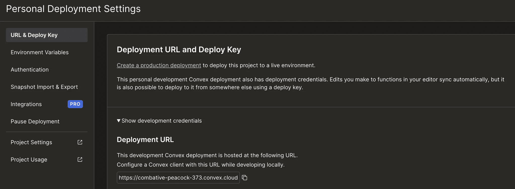
Task: Open the Pause Deployment page
Action: 35,121
